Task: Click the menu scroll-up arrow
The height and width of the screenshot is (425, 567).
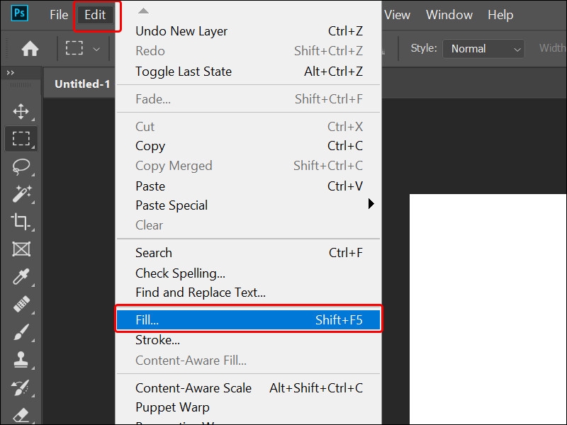Action: pos(144,11)
